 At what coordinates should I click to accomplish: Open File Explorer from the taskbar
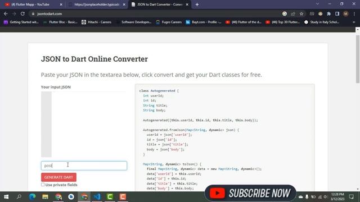45,197
